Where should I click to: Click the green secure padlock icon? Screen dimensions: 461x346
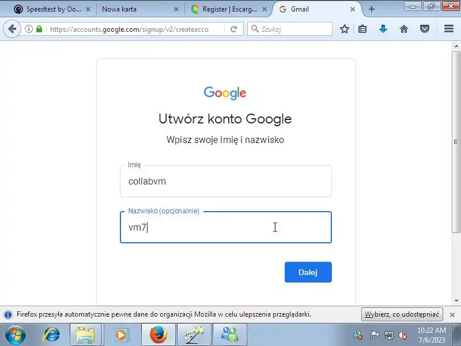click(39, 29)
